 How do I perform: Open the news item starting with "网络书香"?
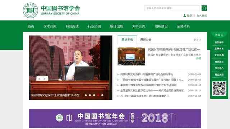pos(152,80)
